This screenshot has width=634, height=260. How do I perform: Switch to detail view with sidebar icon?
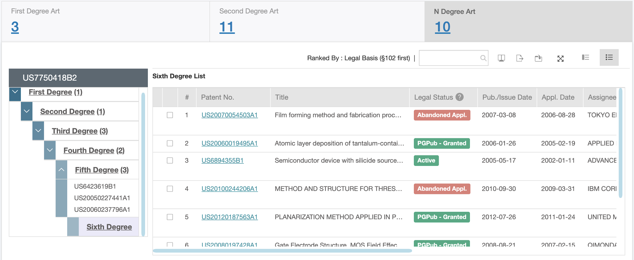[585, 57]
